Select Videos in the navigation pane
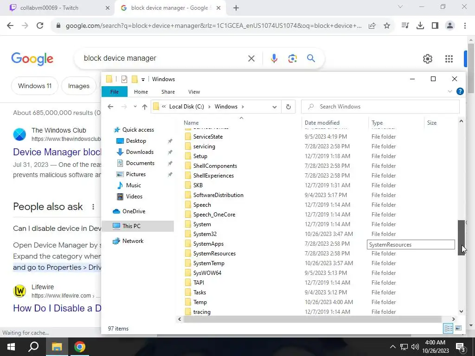The height and width of the screenshot is (356, 475). click(x=134, y=197)
